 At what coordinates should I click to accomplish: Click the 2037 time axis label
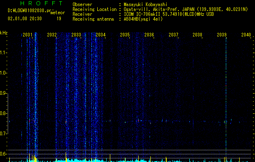(x=174, y=34)
